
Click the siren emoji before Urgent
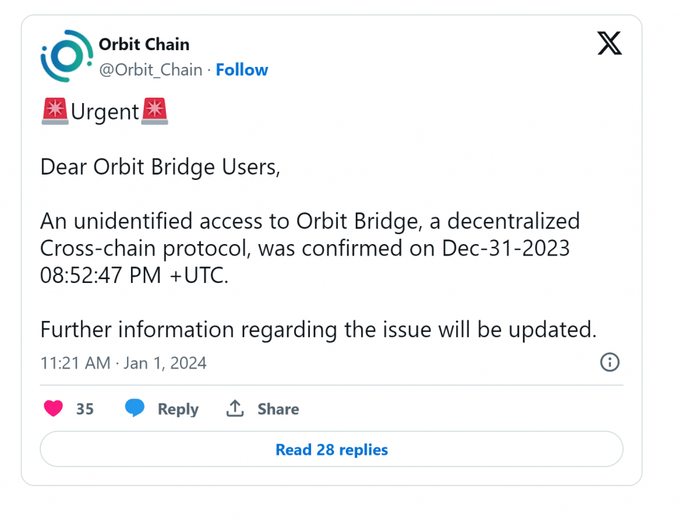click(x=55, y=111)
